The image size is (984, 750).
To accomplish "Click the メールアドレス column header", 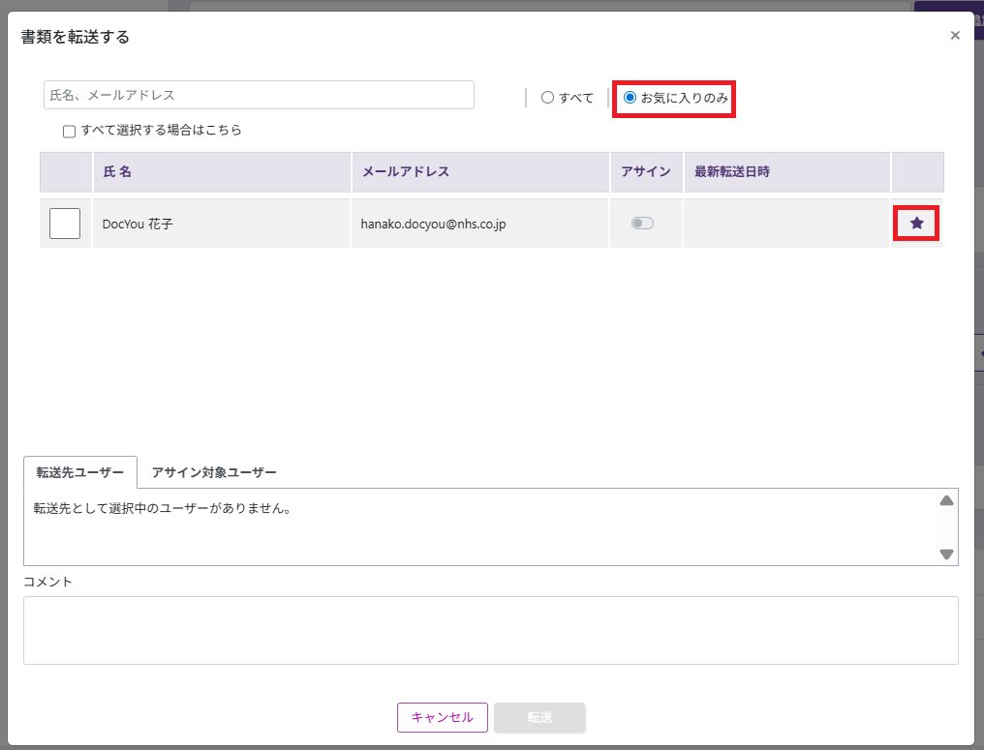I will pyautogui.click(x=405, y=172).
